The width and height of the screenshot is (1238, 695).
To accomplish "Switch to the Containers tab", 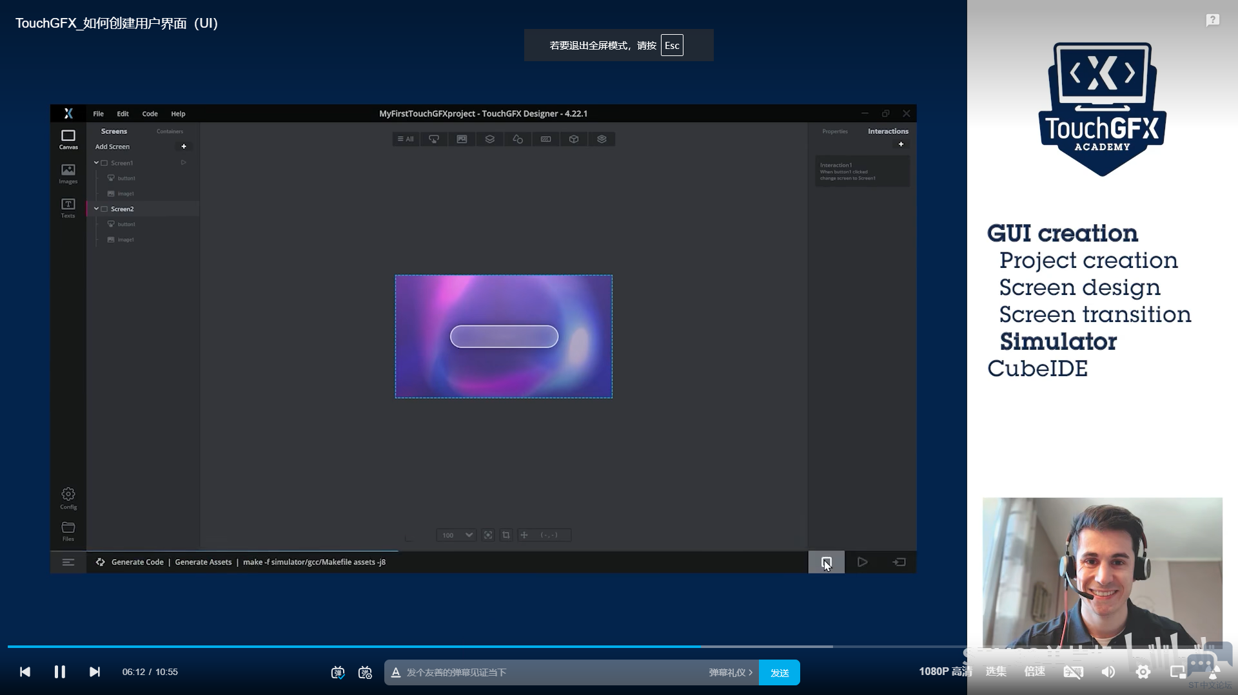I will pyautogui.click(x=170, y=131).
